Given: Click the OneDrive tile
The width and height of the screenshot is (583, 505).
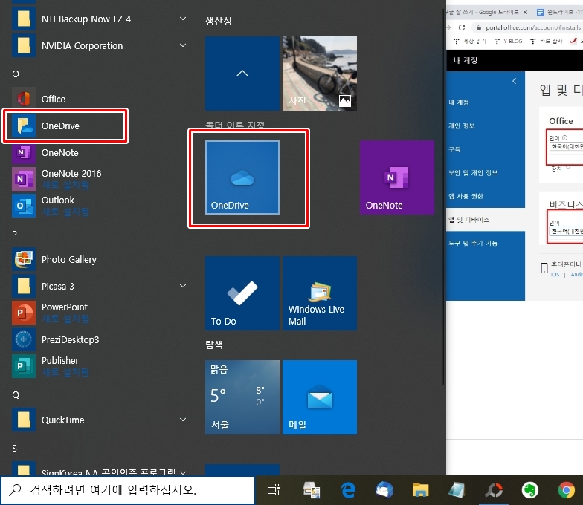Looking at the screenshot, I should coord(242,177).
